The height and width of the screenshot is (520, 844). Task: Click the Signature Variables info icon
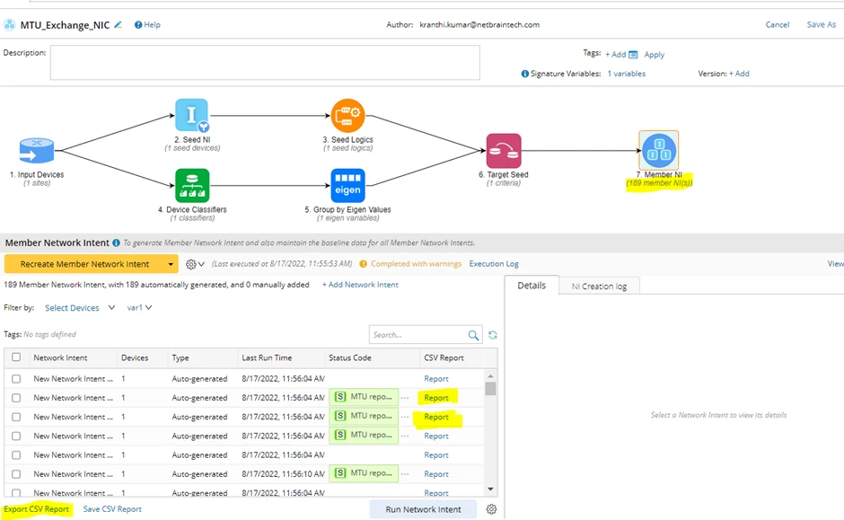525,74
